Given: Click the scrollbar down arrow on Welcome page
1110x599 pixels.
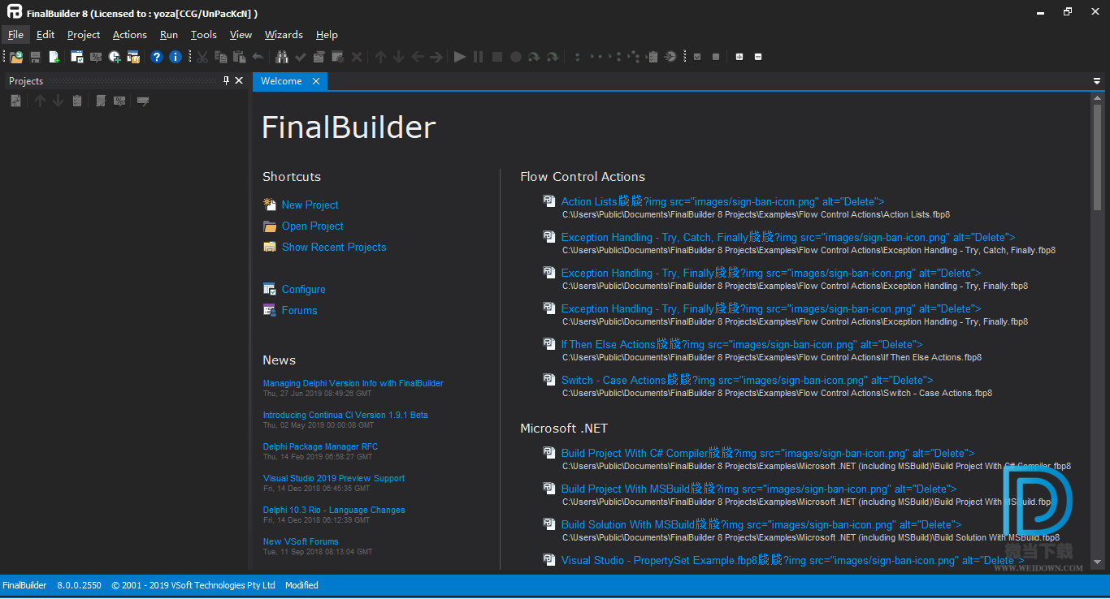Looking at the screenshot, I should 1098,561.
